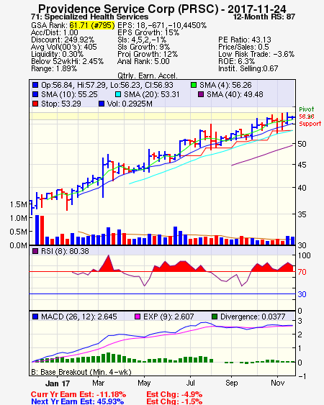The height and width of the screenshot is (405, 324).
Task: Click the Est Chg: -4.9% text
Action: pyautogui.click(x=174, y=394)
